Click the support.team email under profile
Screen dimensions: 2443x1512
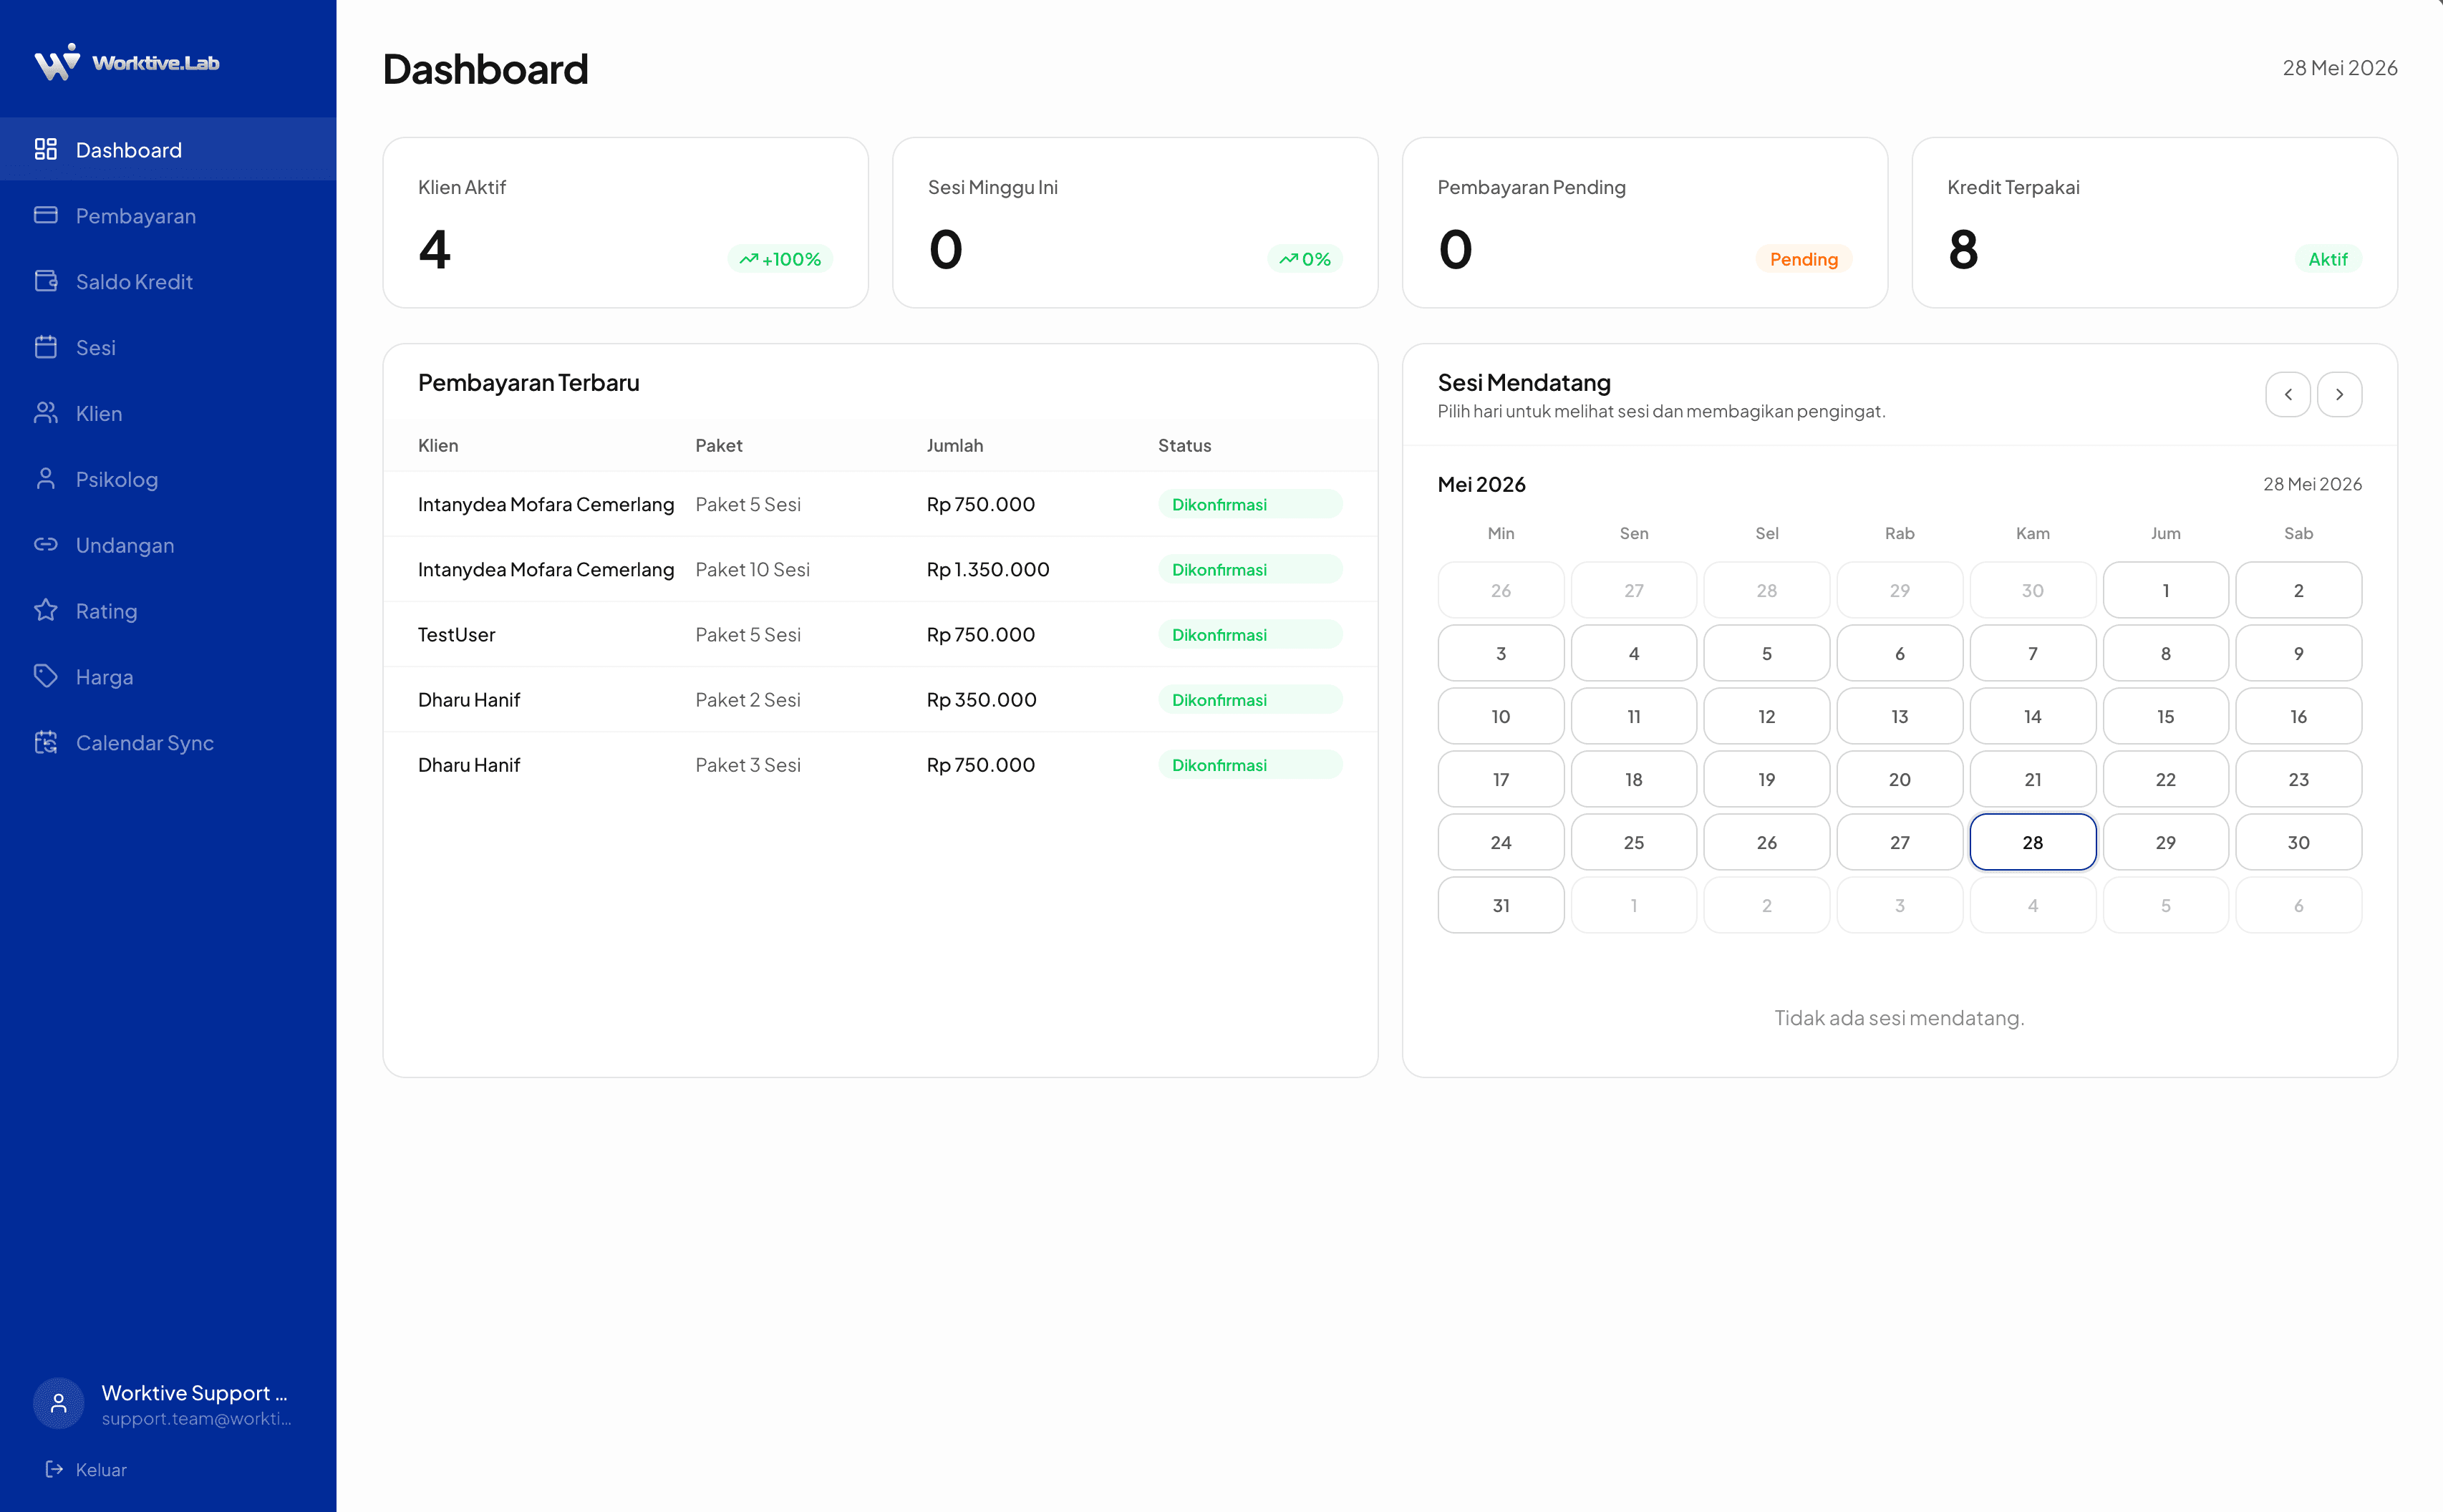pyautogui.click(x=196, y=1418)
